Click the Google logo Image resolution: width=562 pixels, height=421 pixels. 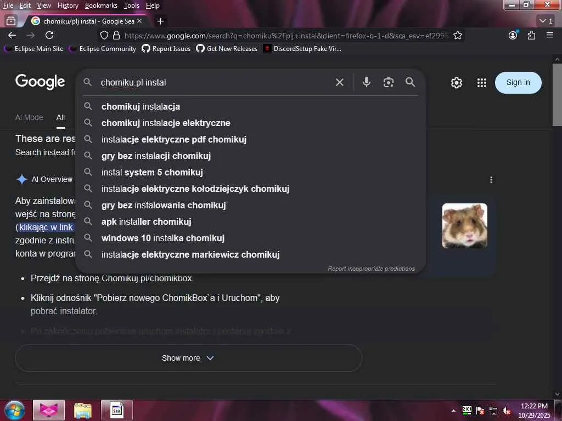coord(40,82)
